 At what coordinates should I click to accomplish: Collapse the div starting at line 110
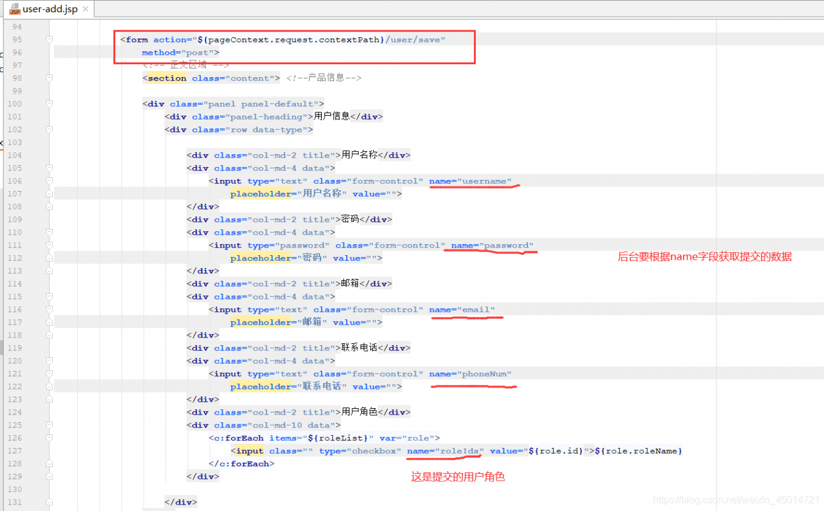pyautogui.click(x=49, y=233)
